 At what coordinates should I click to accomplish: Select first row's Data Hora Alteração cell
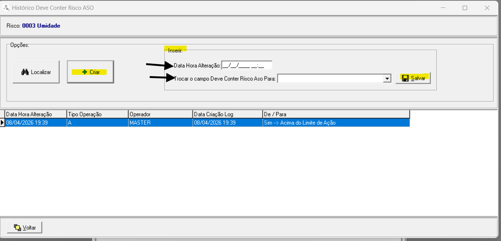pyautogui.click(x=36, y=123)
